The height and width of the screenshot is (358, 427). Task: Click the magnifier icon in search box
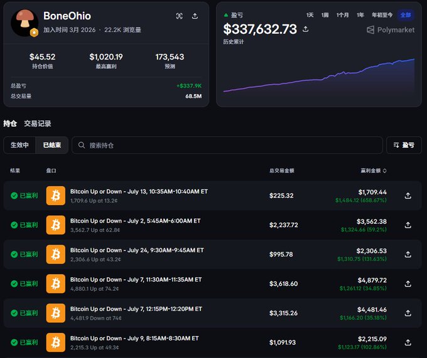pyautogui.click(x=82, y=145)
